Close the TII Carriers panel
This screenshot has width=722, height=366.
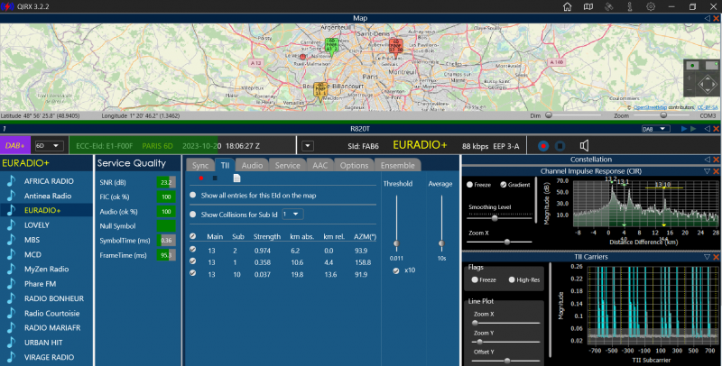pyautogui.click(x=716, y=257)
